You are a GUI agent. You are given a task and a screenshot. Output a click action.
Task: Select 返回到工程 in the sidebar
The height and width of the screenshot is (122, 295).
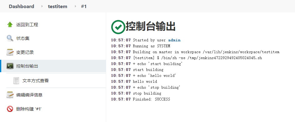[x=27, y=25]
